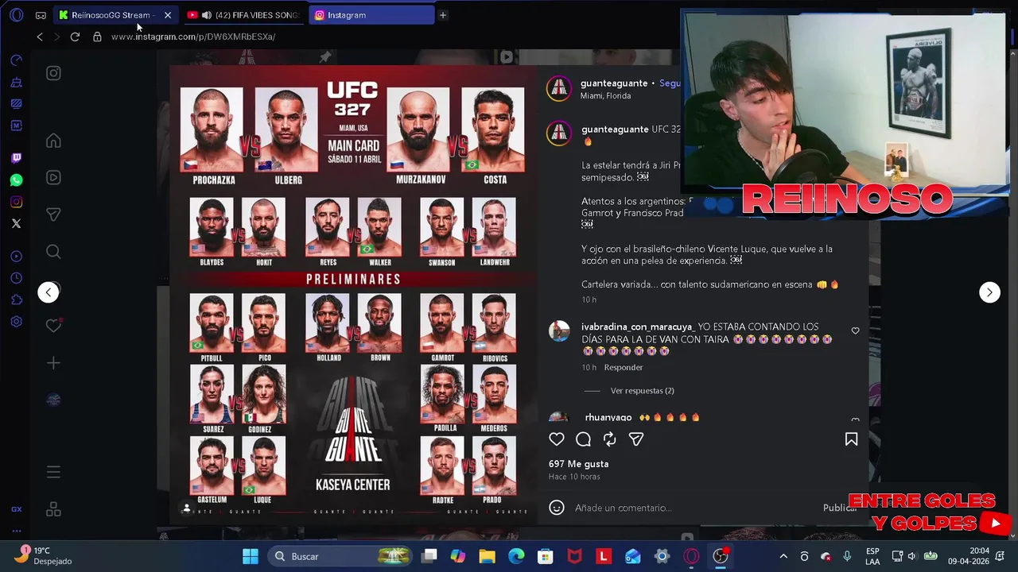This screenshot has width=1018, height=572.
Task: Show next post with right arrow
Action: pyautogui.click(x=989, y=292)
